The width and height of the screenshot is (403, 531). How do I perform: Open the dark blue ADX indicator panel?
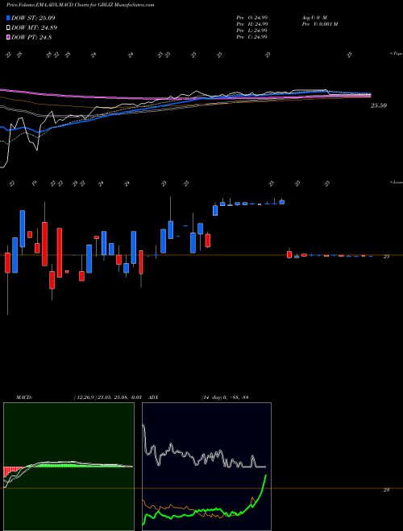(x=206, y=467)
